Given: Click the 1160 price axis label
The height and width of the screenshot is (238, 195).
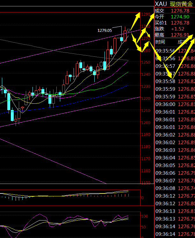Looking at the screenshot, I should [146, 171].
